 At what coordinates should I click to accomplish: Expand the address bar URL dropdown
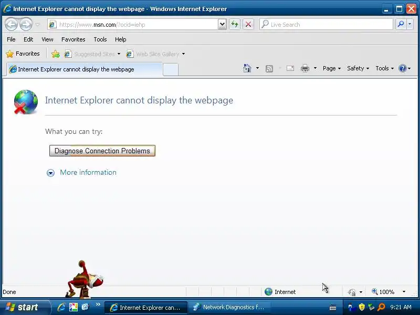click(x=222, y=25)
